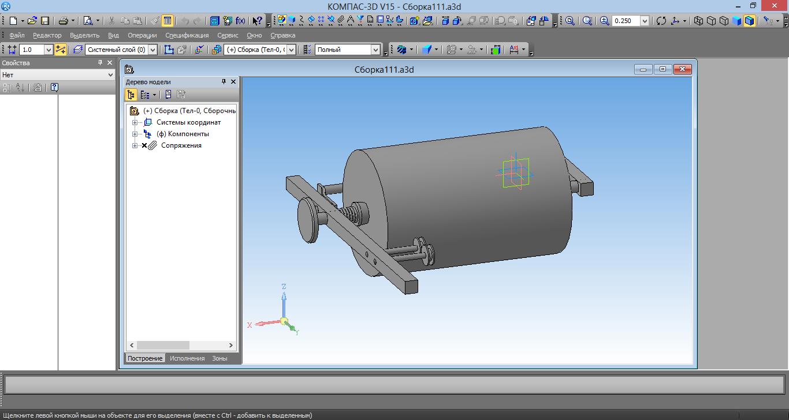Click the zoom-in magnifier with plus icon

point(605,21)
